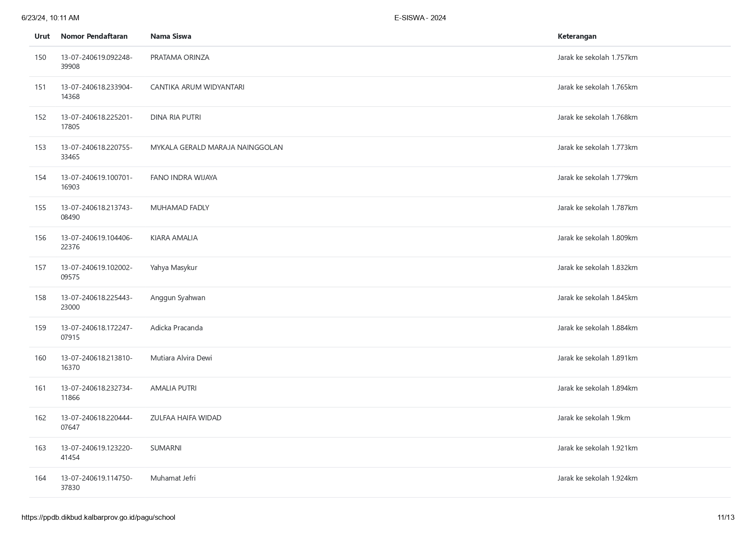Click distance text Jarak ke sekolah 1.921km
This screenshot has height=534, width=756.
(597, 448)
